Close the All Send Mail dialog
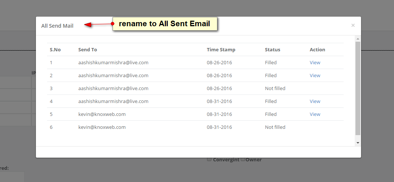Screen dimensions: 394x182 click(x=353, y=25)
